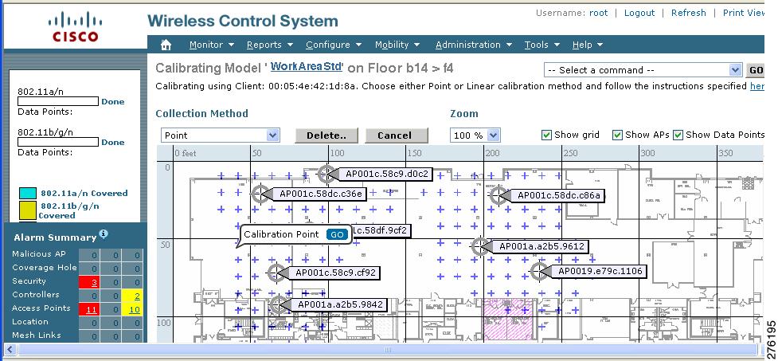Open Controllers minor alarm count 2
This screenshot has height=361, width=778.
pos(136,296)
